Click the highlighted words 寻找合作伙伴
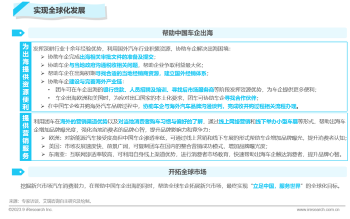 click(240, 98)
